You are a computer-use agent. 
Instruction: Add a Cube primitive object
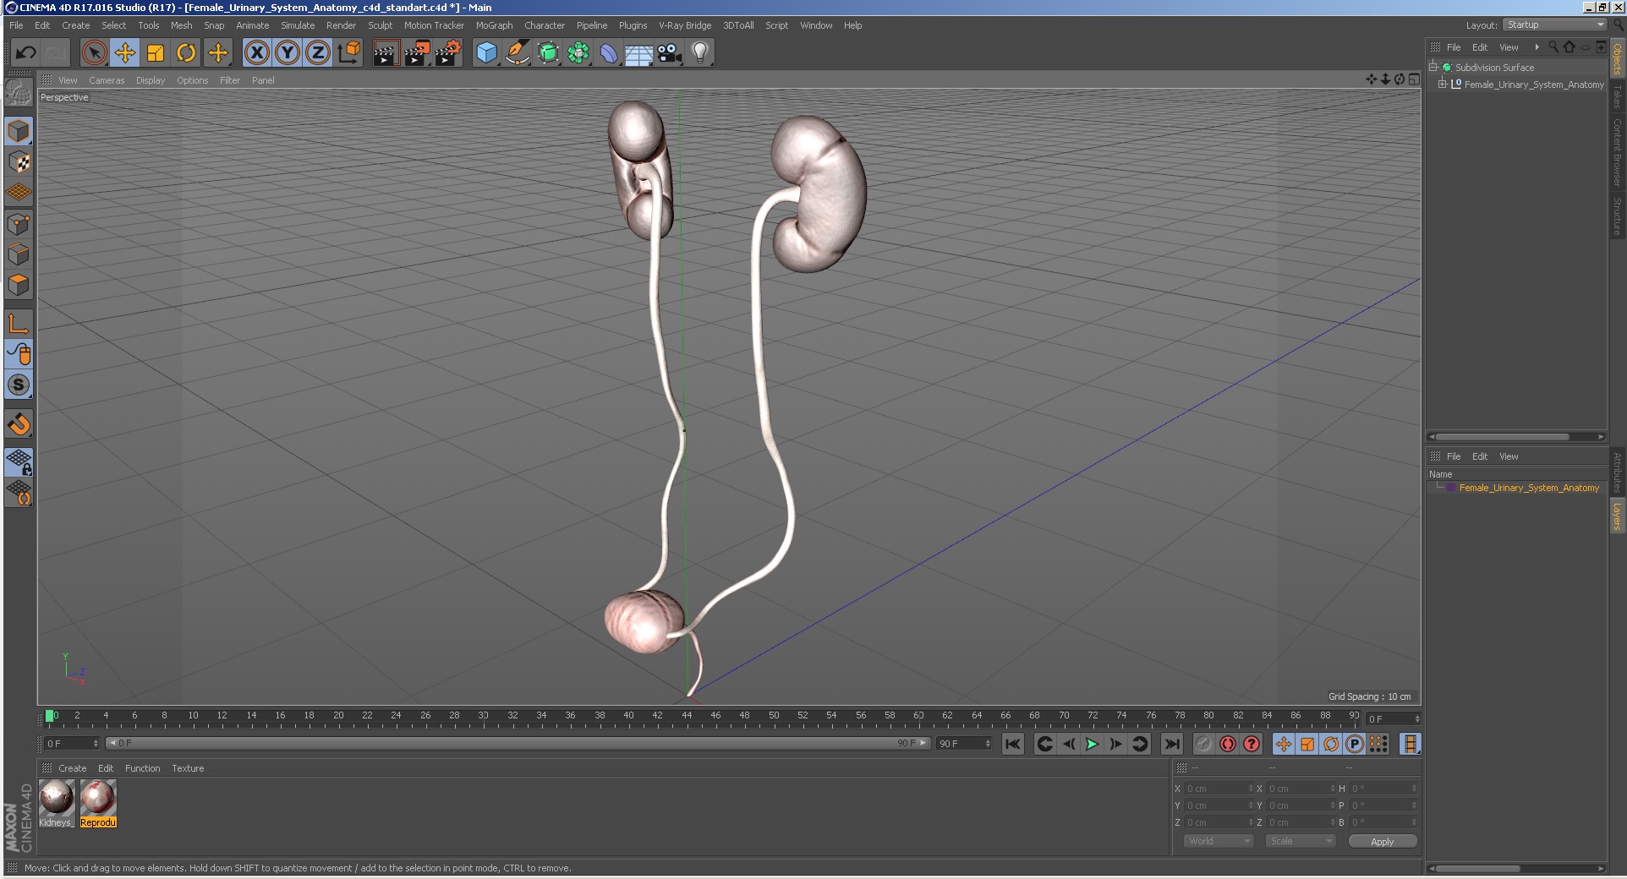(x=486, y=53)
